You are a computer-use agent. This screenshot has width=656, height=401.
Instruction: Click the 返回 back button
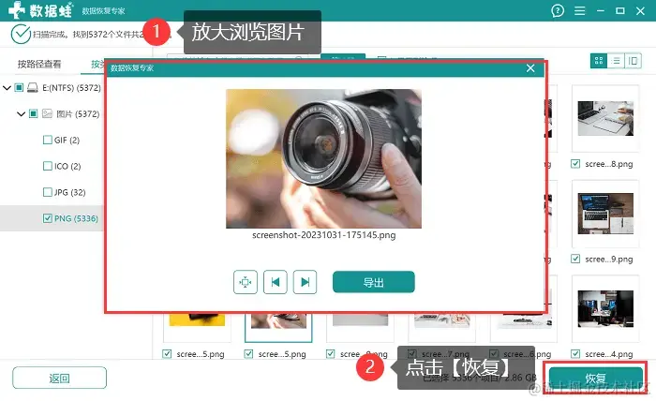[59, 378]
